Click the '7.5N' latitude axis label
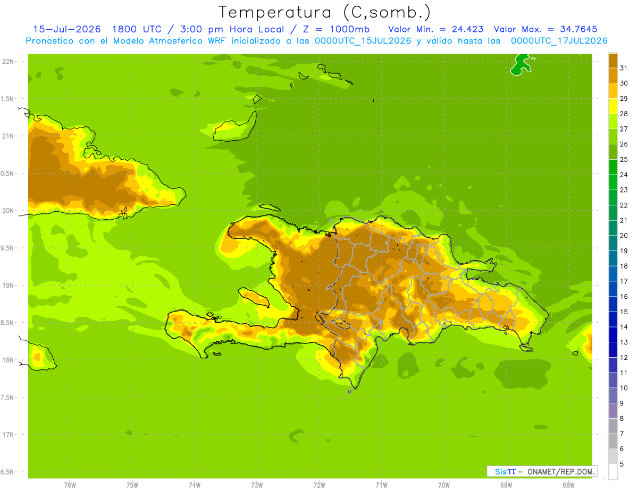 coord(8,398)
